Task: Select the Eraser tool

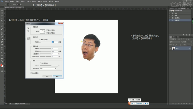Action: point(2,37)
